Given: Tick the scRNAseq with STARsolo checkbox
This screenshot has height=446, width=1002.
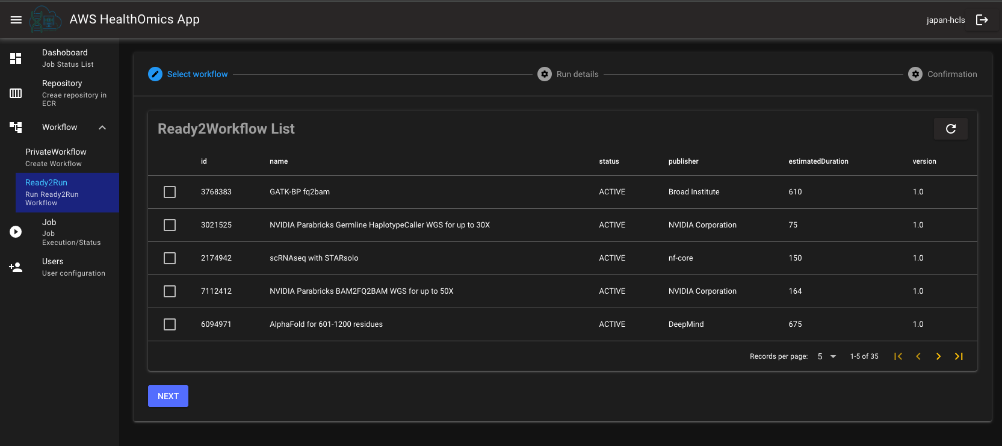Looking at the screenshot, I should click(170, 258).
